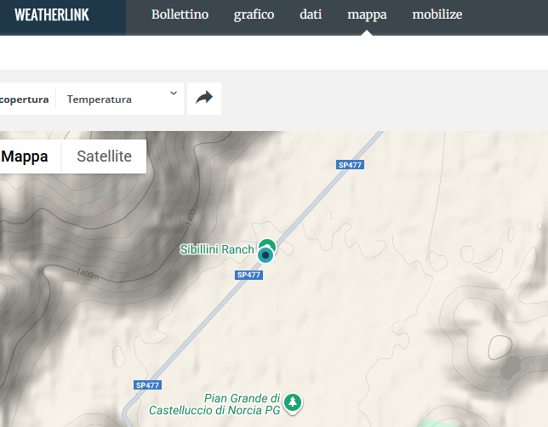Click the middle SP477 road badge
The width and height of the screenshot is (548, 427).
[x=248, y=275]
